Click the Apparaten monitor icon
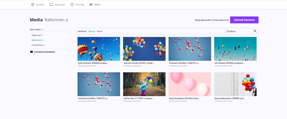 pyautogui.click(x=51, y=5)
